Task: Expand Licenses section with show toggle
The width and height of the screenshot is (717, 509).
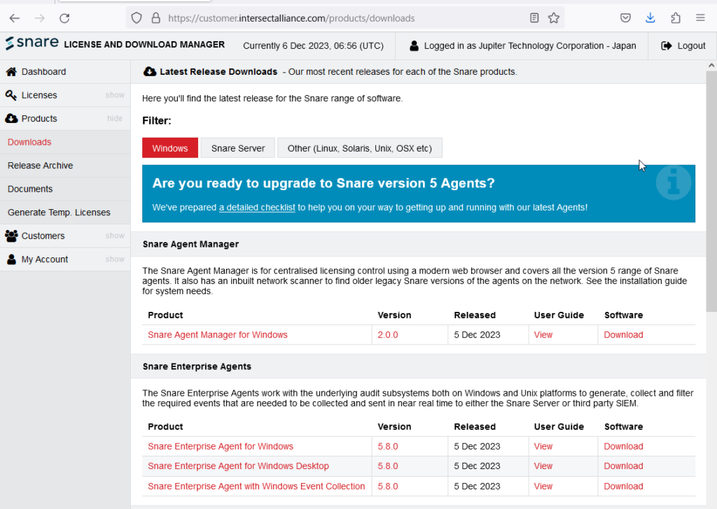Action: tap(115, 95)
